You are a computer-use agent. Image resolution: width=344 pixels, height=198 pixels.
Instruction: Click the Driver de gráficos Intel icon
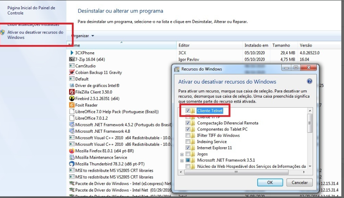[72, 85]
